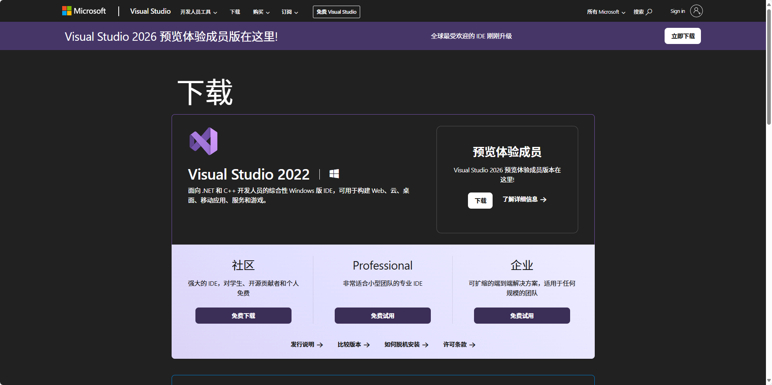The image size is (772, 385).
Task: Click the 免费 Visual Studio outlined button
Action: (x=336, y=12)
